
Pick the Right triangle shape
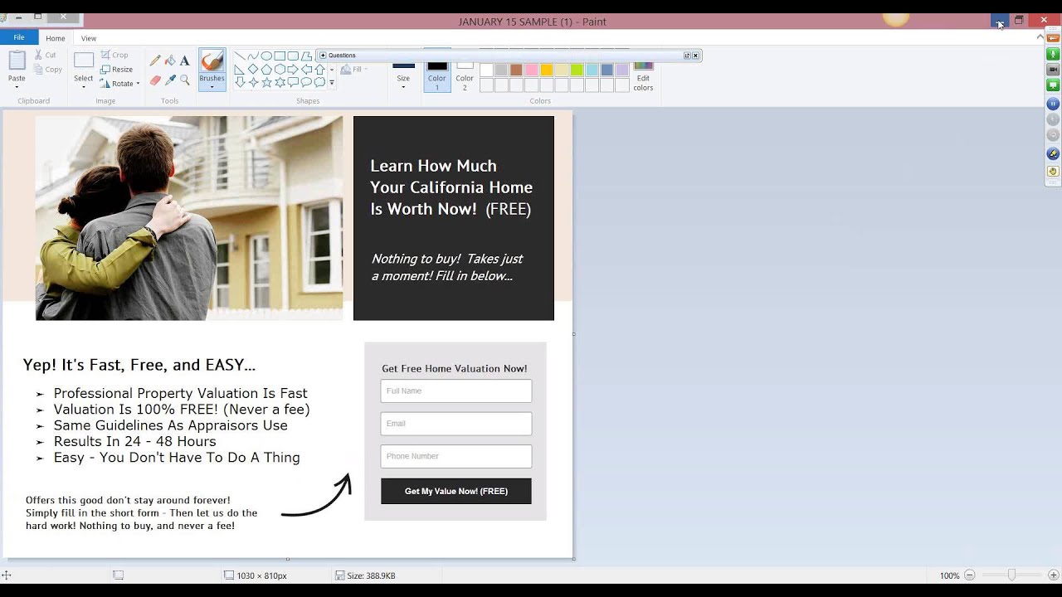point(240,70)
